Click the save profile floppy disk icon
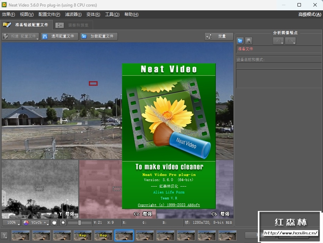The height and width of the screenshot is (243, 323). [x=248, y=41]
